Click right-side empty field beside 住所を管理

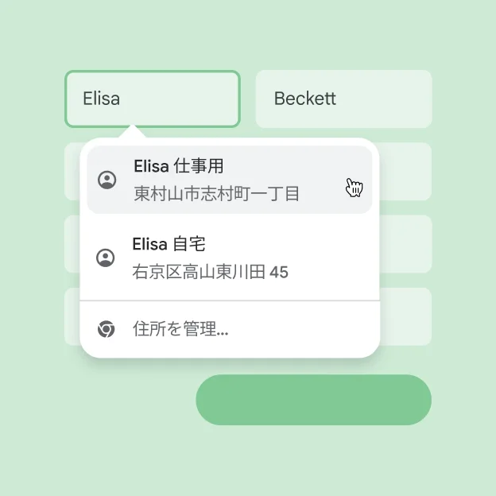tap(406, 316)
